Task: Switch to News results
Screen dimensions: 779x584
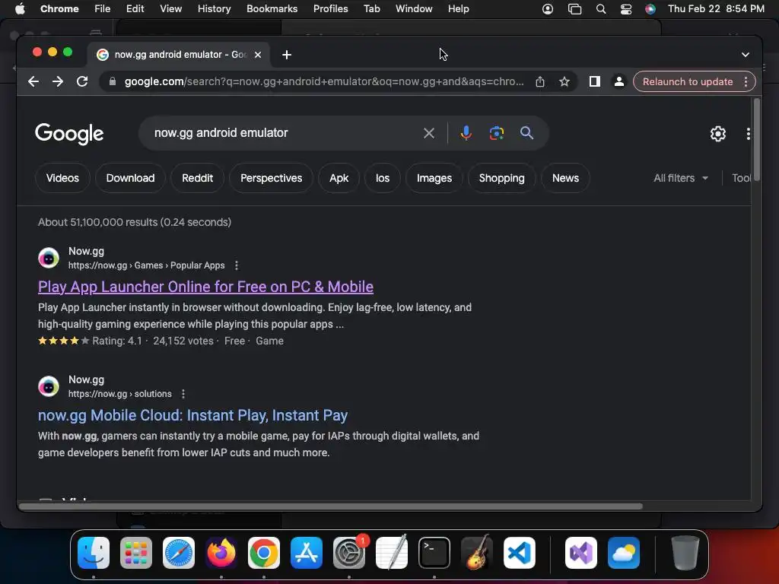Action: click(565, 178)
